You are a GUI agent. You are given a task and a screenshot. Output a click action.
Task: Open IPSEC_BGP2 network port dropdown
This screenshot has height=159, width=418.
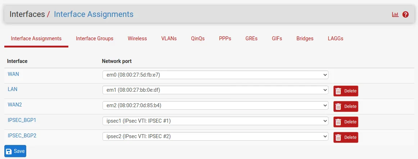click(x=215, y=136)
